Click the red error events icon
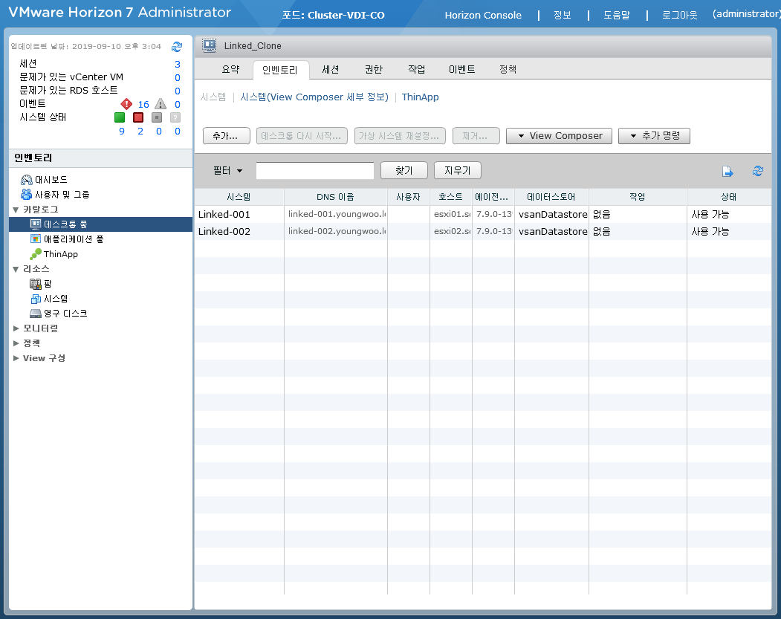Screen dimensions: 781x619 click(x=126, y=104)
